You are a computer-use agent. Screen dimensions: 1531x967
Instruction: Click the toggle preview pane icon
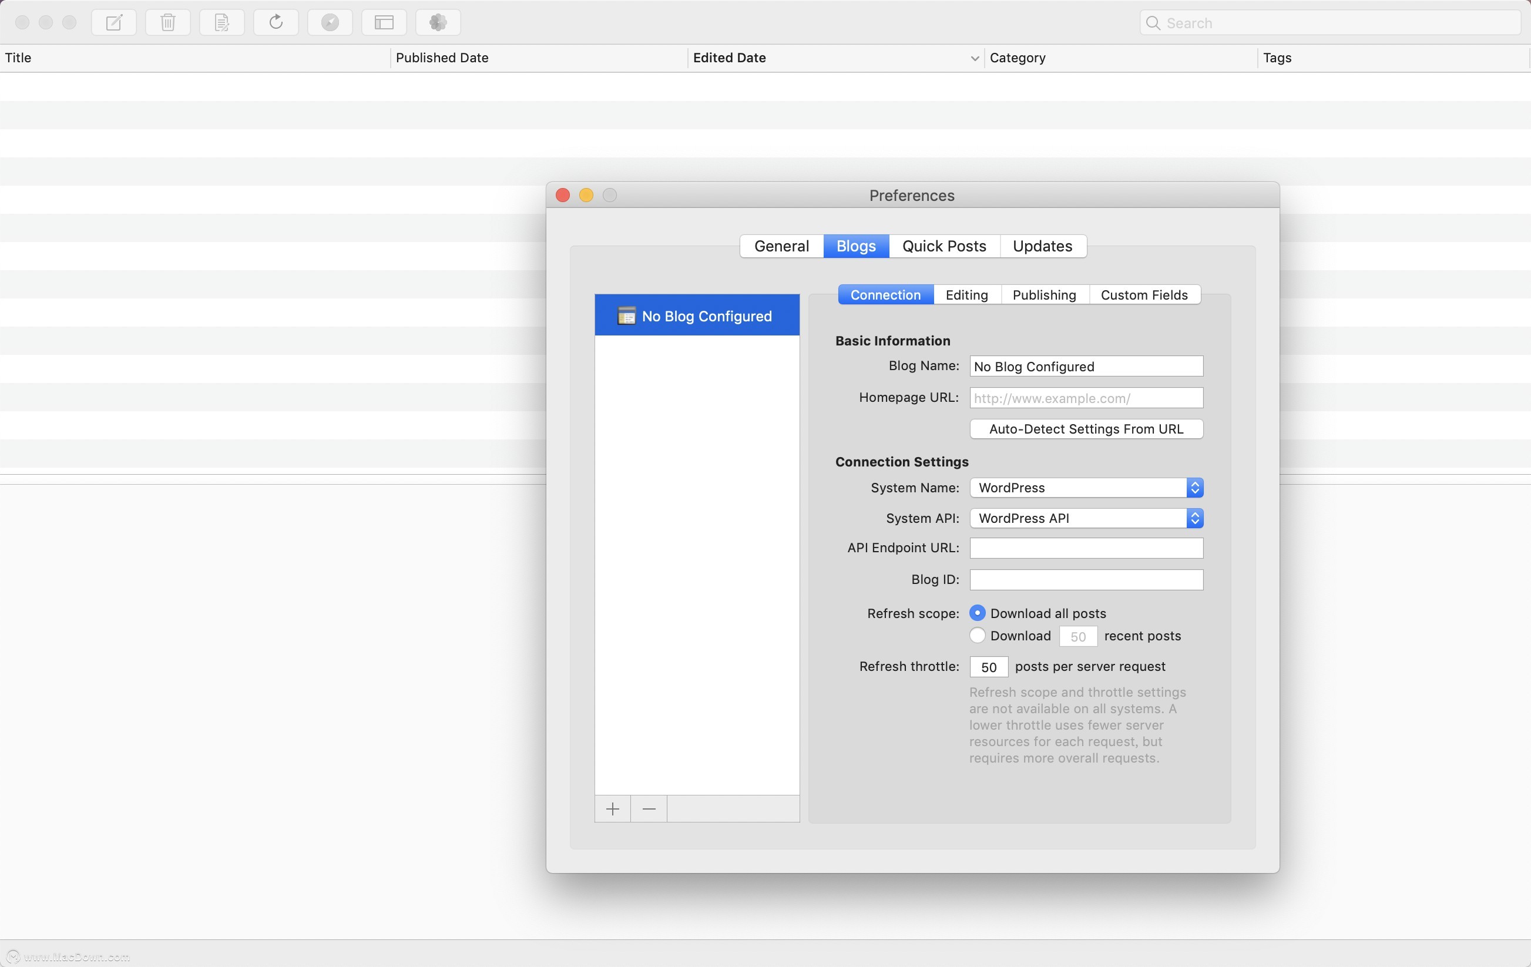(x=384, y=23)
